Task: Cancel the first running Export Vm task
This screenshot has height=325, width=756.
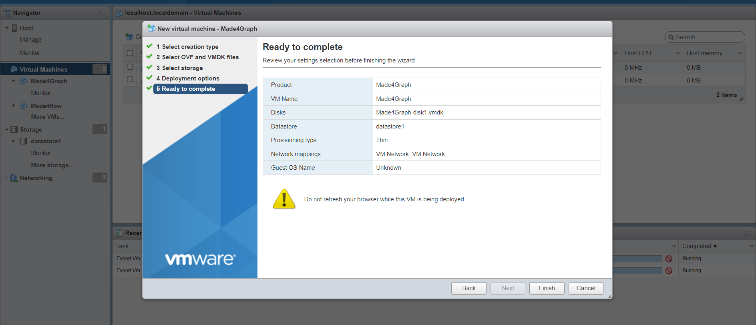Action: 669,259
